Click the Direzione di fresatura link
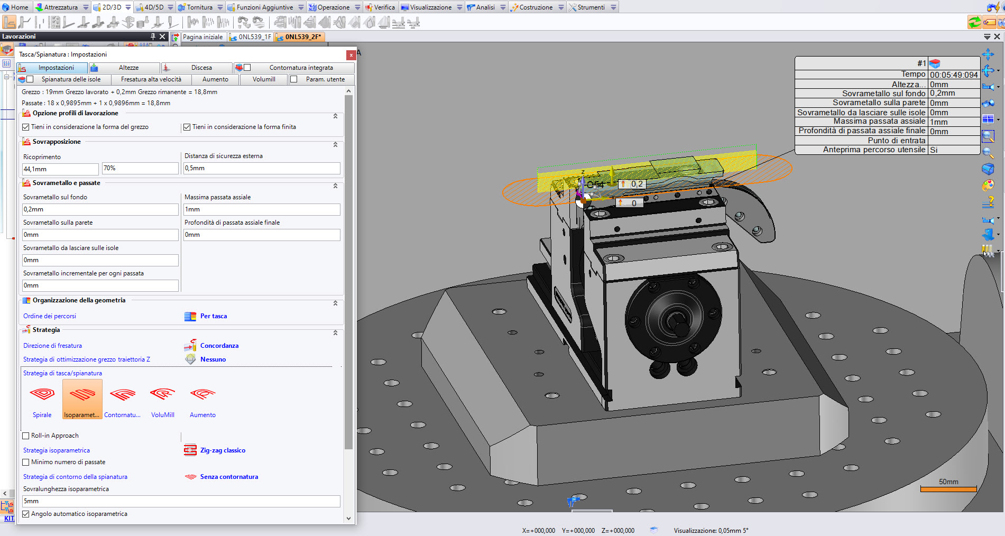 click(x=52, y=346)
